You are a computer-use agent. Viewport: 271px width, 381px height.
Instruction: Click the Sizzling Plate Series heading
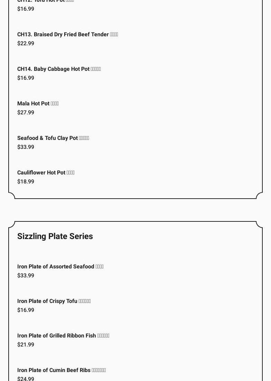tap(55, 236)
